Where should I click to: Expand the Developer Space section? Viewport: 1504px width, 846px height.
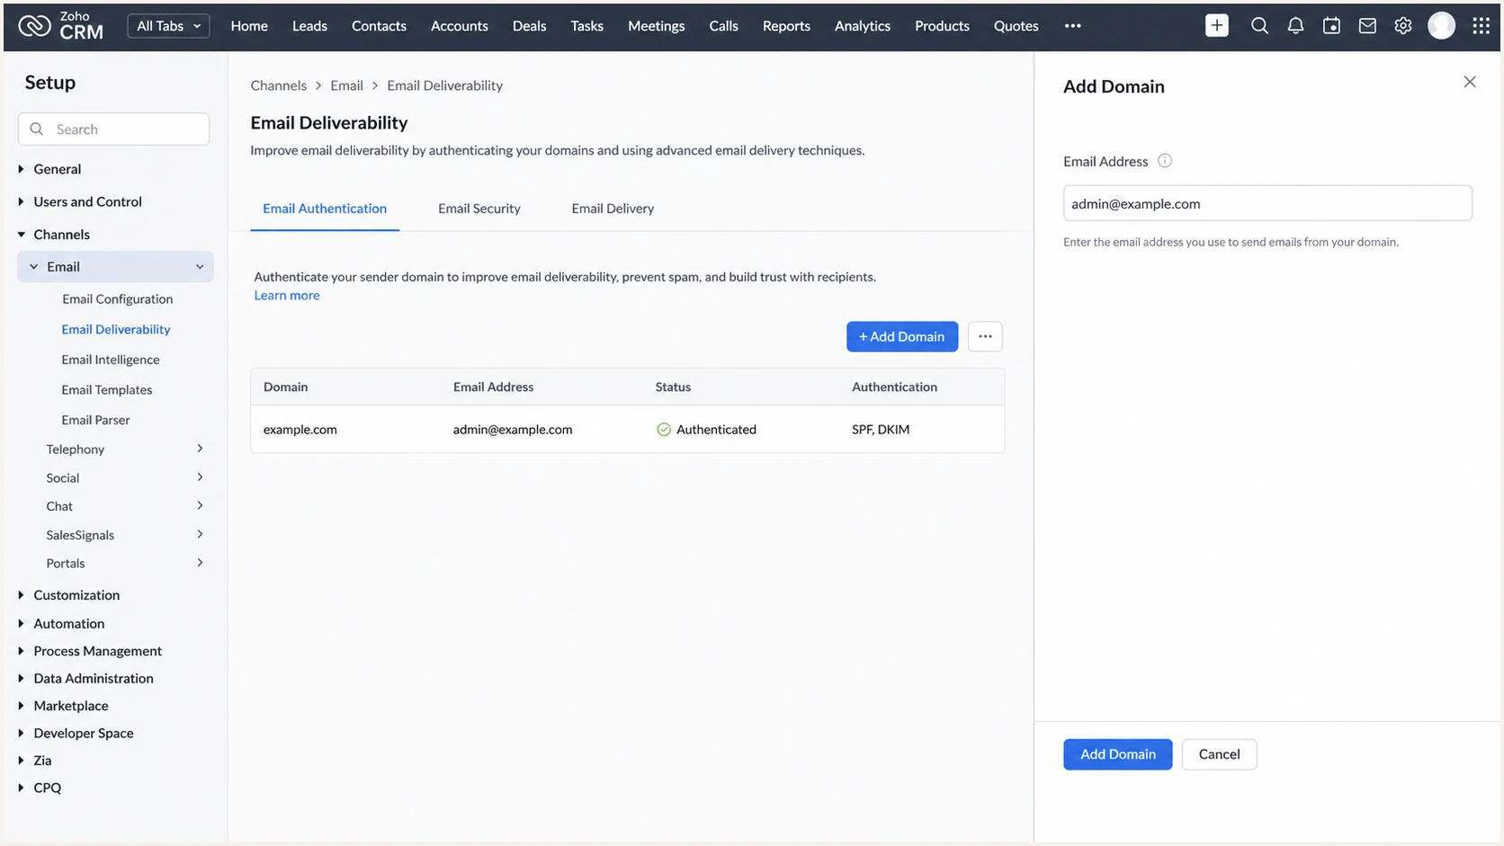click(21, 733)
